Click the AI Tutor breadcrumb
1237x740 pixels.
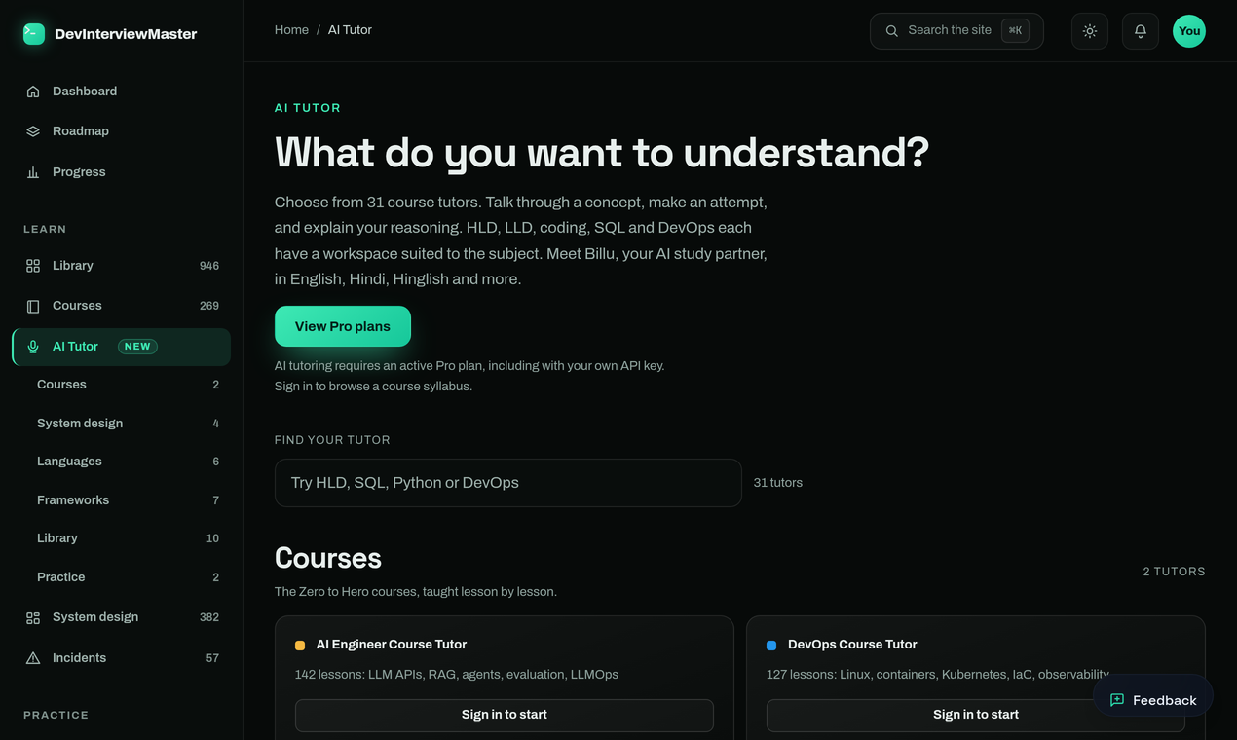tap(350, 30)
